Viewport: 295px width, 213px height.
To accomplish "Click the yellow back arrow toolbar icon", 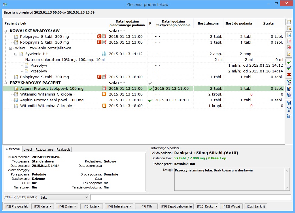I will click(289, 54).
